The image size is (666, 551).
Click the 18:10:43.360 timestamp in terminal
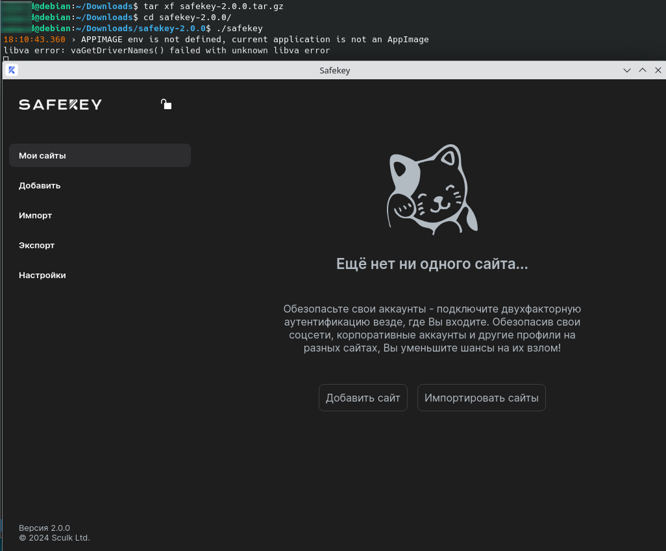point(34,40)
